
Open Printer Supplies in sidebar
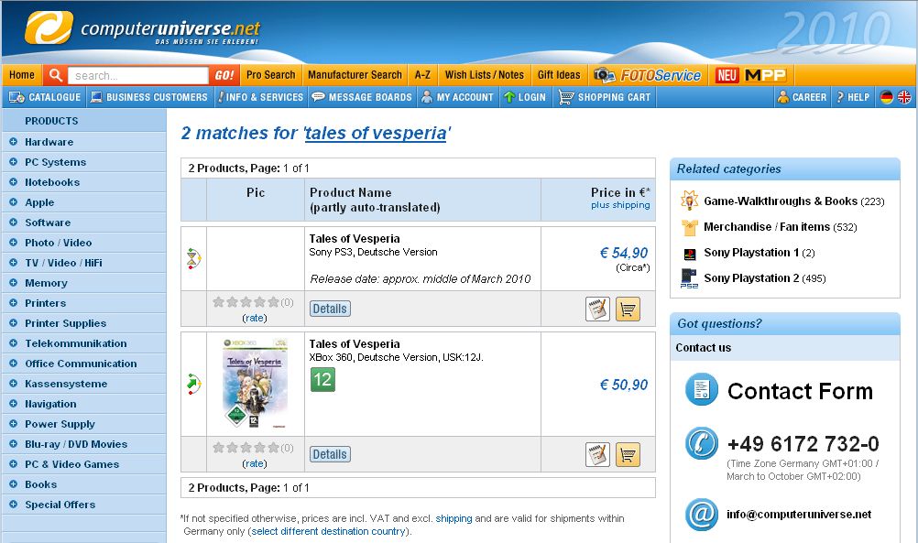66,323
